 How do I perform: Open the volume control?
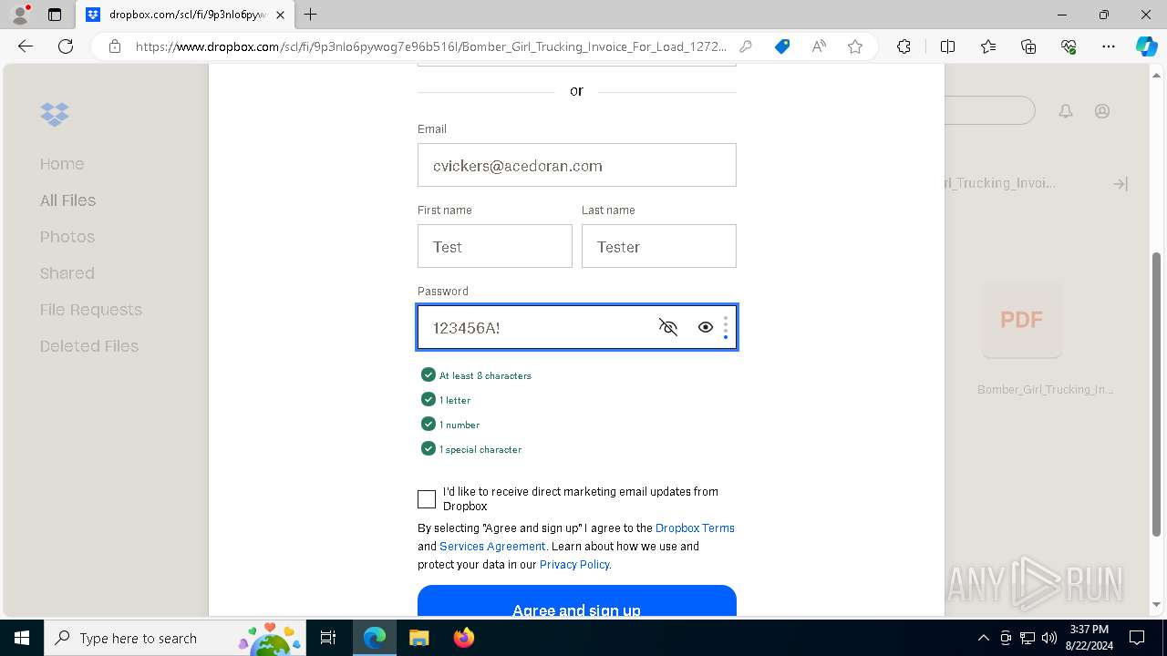(x=1048, y=638)
